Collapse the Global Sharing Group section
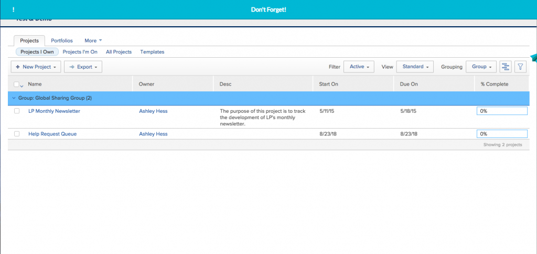The image size is (537, 254). tap(14, 98)
